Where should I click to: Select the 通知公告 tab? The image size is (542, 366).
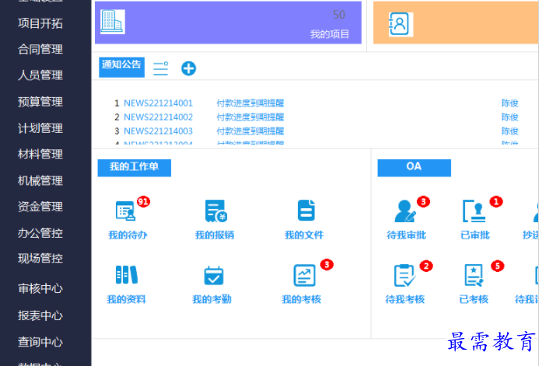click(x=121, y=67)
